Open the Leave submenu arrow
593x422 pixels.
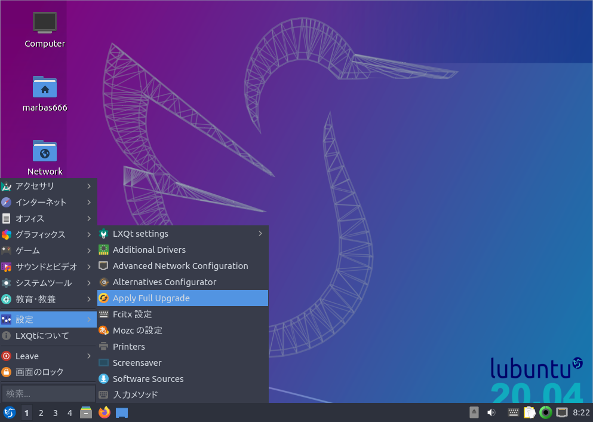click(x=89, y=356)
